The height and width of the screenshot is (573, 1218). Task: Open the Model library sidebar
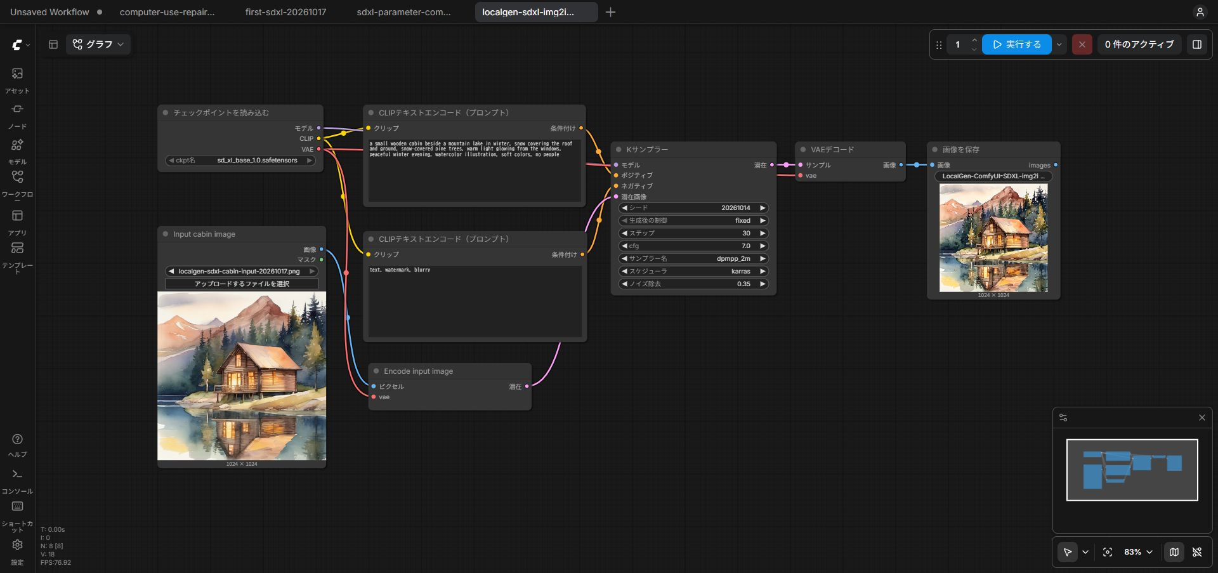click(x=17, y=152)
